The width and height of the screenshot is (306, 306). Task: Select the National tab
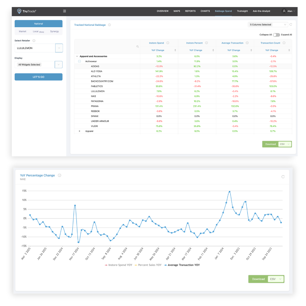(x=39, y=24)
